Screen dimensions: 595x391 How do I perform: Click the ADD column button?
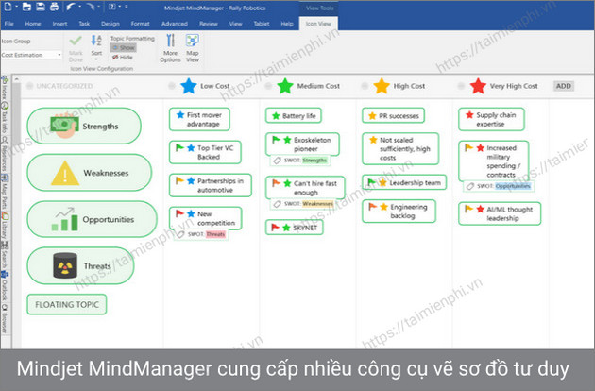564,86
